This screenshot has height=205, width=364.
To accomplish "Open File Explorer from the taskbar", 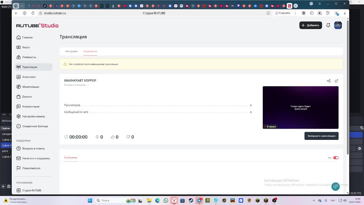I will coord(149,200).
